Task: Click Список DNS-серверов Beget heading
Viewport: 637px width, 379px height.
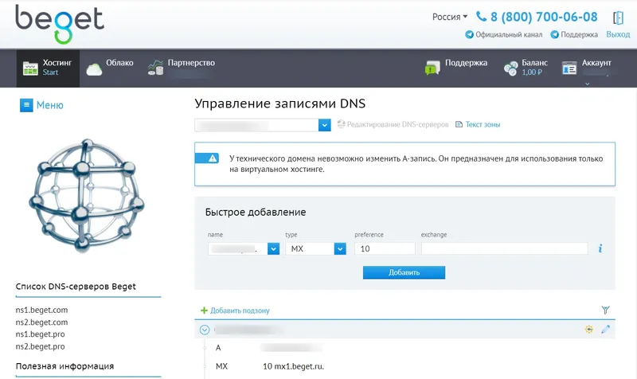Action: tap(76, 287)
